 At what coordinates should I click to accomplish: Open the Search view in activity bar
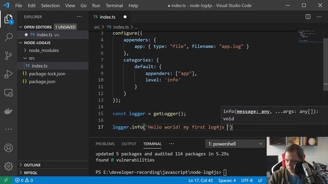tap(8, 37)
